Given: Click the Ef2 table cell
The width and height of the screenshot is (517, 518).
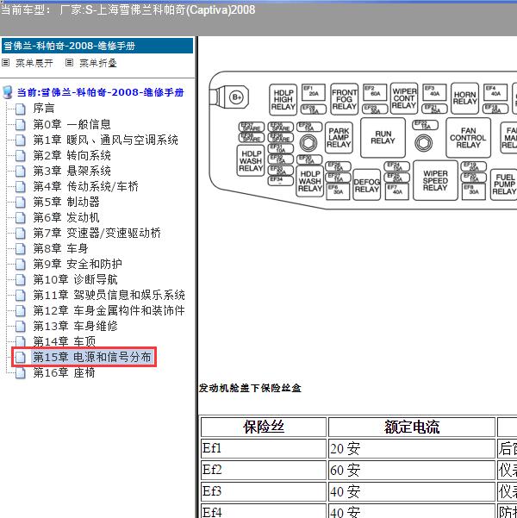Looking at the screenshot, I should [264, 470].
